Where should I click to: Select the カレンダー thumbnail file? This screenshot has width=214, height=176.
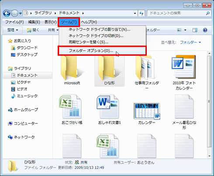pyautogui.click(x=147, y=111)
